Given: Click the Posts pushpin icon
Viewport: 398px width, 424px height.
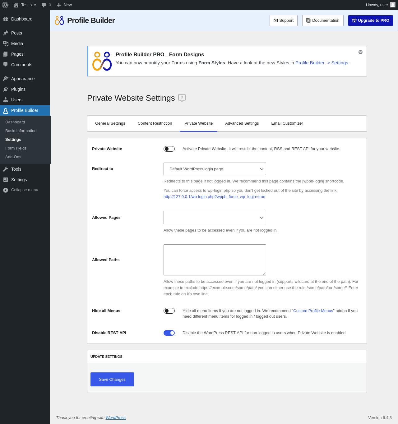Looking at the screenshot, I should tap(6, 33).
